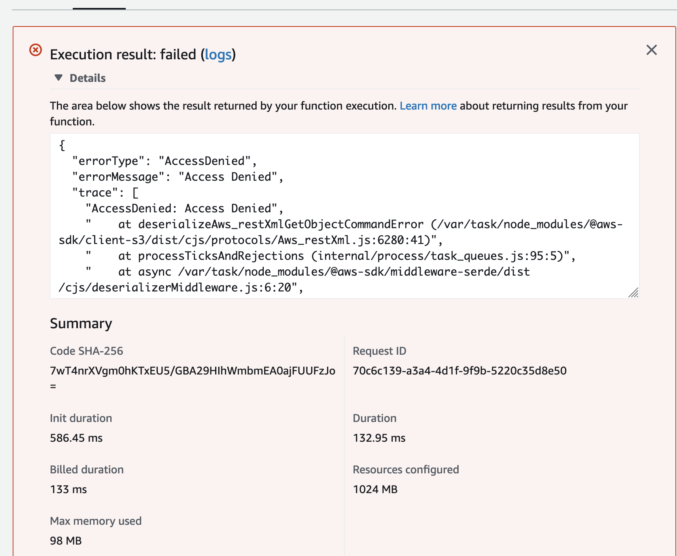This screenshot has width=677, height=556.
Task: Click the Summary section heading
Action: click(x=80, y=323)
